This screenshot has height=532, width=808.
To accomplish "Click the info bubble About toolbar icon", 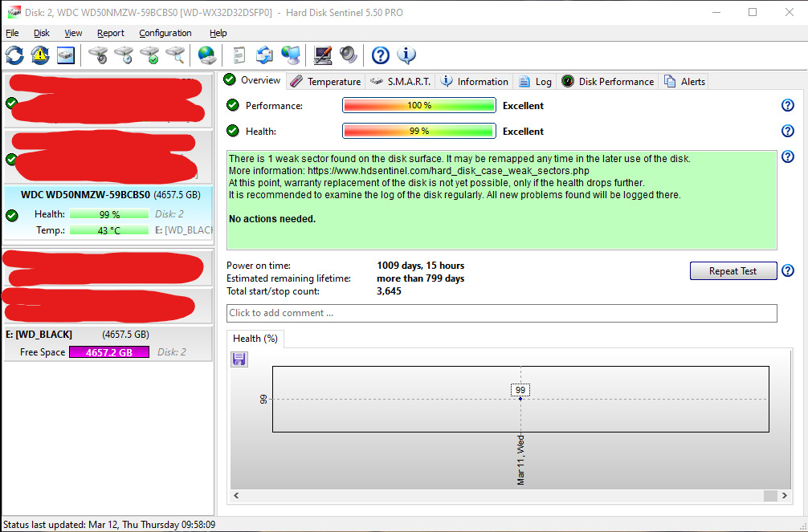I will pos(406,55).
